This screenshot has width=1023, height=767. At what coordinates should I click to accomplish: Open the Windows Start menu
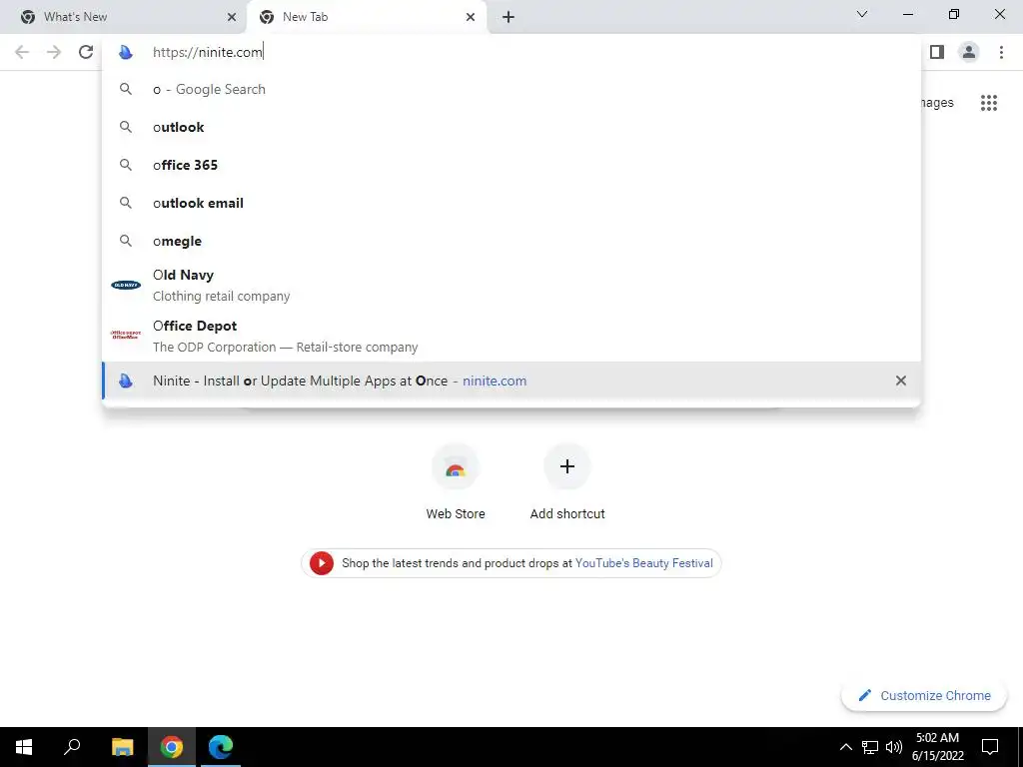point(24,747)
